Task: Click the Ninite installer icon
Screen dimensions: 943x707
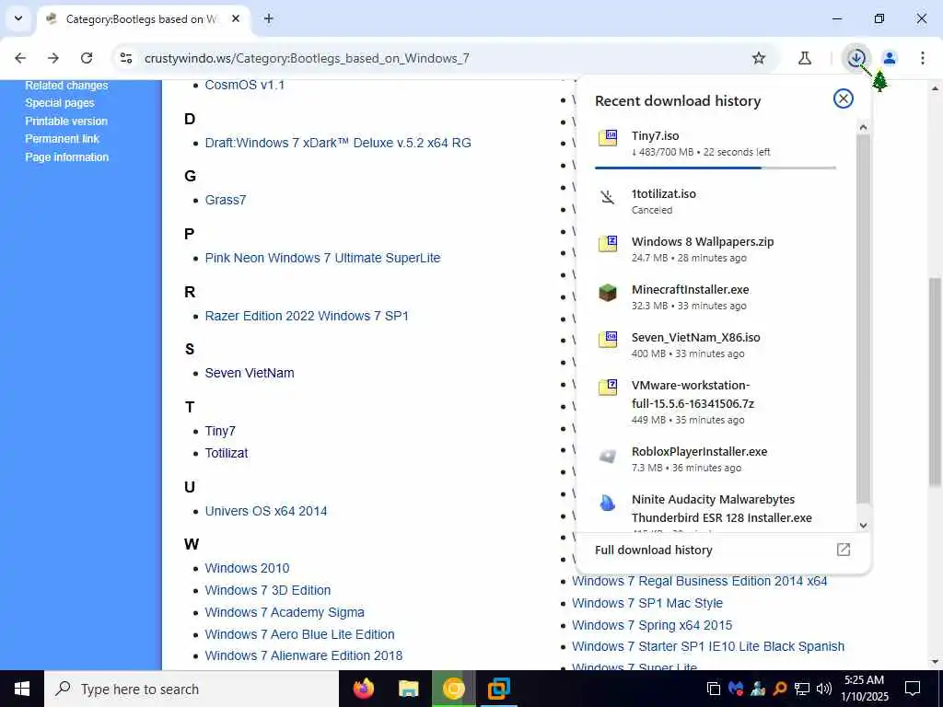Action: coord(608,503)
